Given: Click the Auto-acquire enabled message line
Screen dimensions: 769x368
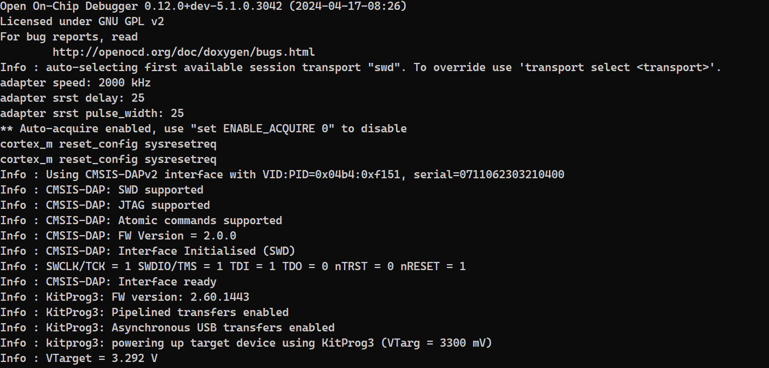Looking at the screenshot, I should pos(203,129).
